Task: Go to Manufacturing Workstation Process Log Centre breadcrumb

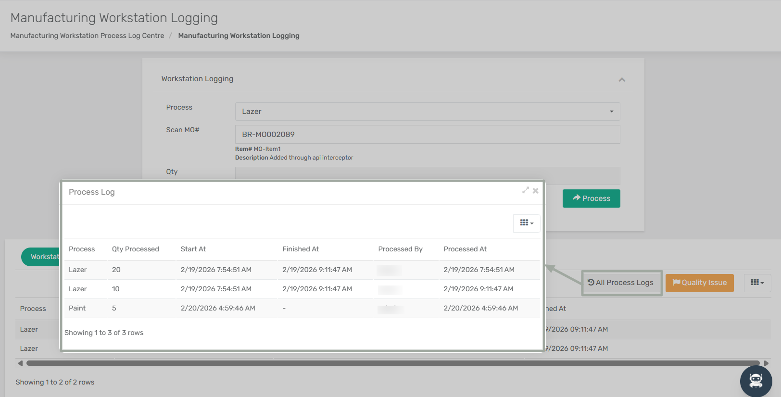Action: (87, 36)
